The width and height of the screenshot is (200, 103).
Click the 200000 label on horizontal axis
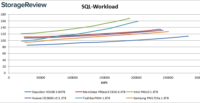click(x=136, y=78)
